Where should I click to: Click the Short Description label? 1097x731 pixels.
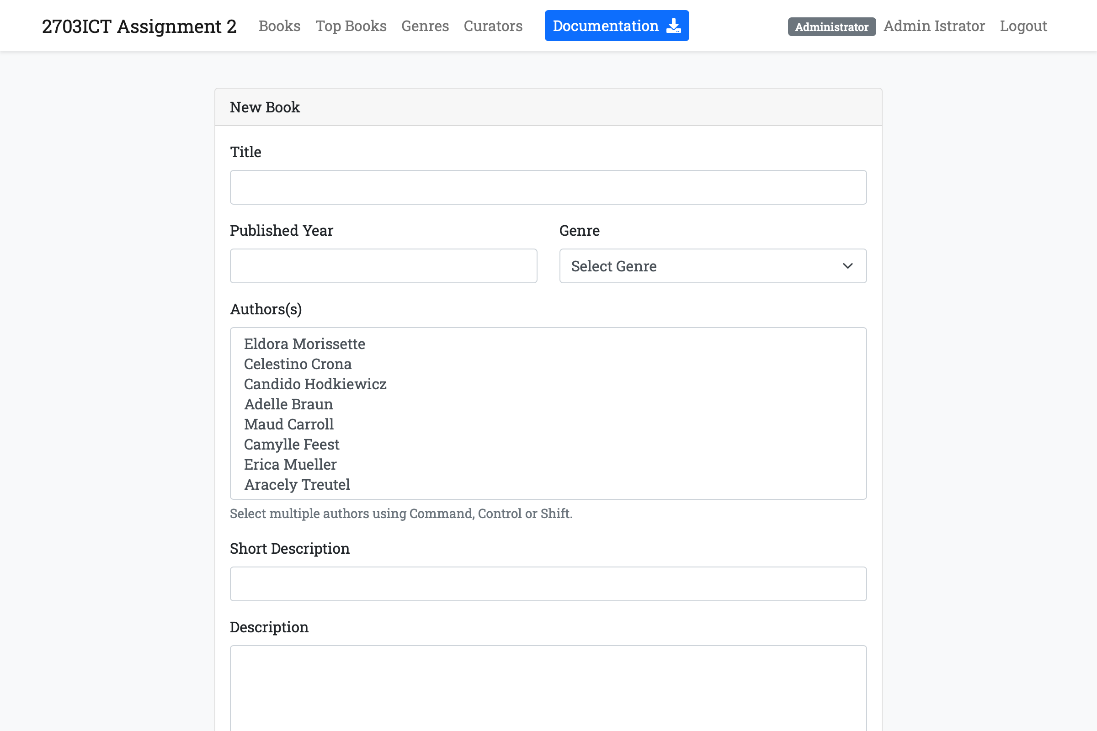(x=290, y=548)
